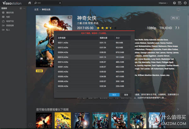Click cast member Danny Huston
189x129 pixels.
[166, 43]
